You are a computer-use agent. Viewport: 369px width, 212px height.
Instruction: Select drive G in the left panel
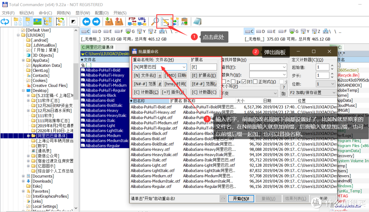tap(130, 31)
